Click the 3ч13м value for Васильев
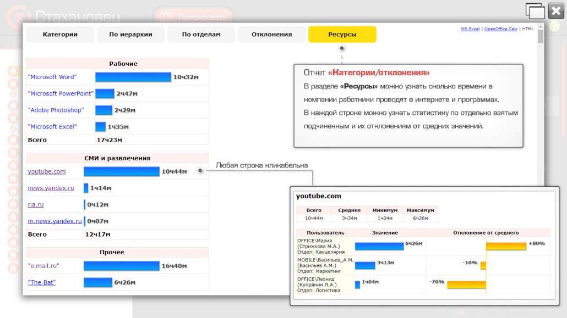The image size is (567, 318). coord(385,263)
